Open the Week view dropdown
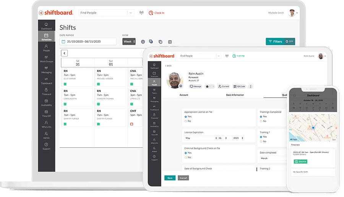 pos(129,41)
